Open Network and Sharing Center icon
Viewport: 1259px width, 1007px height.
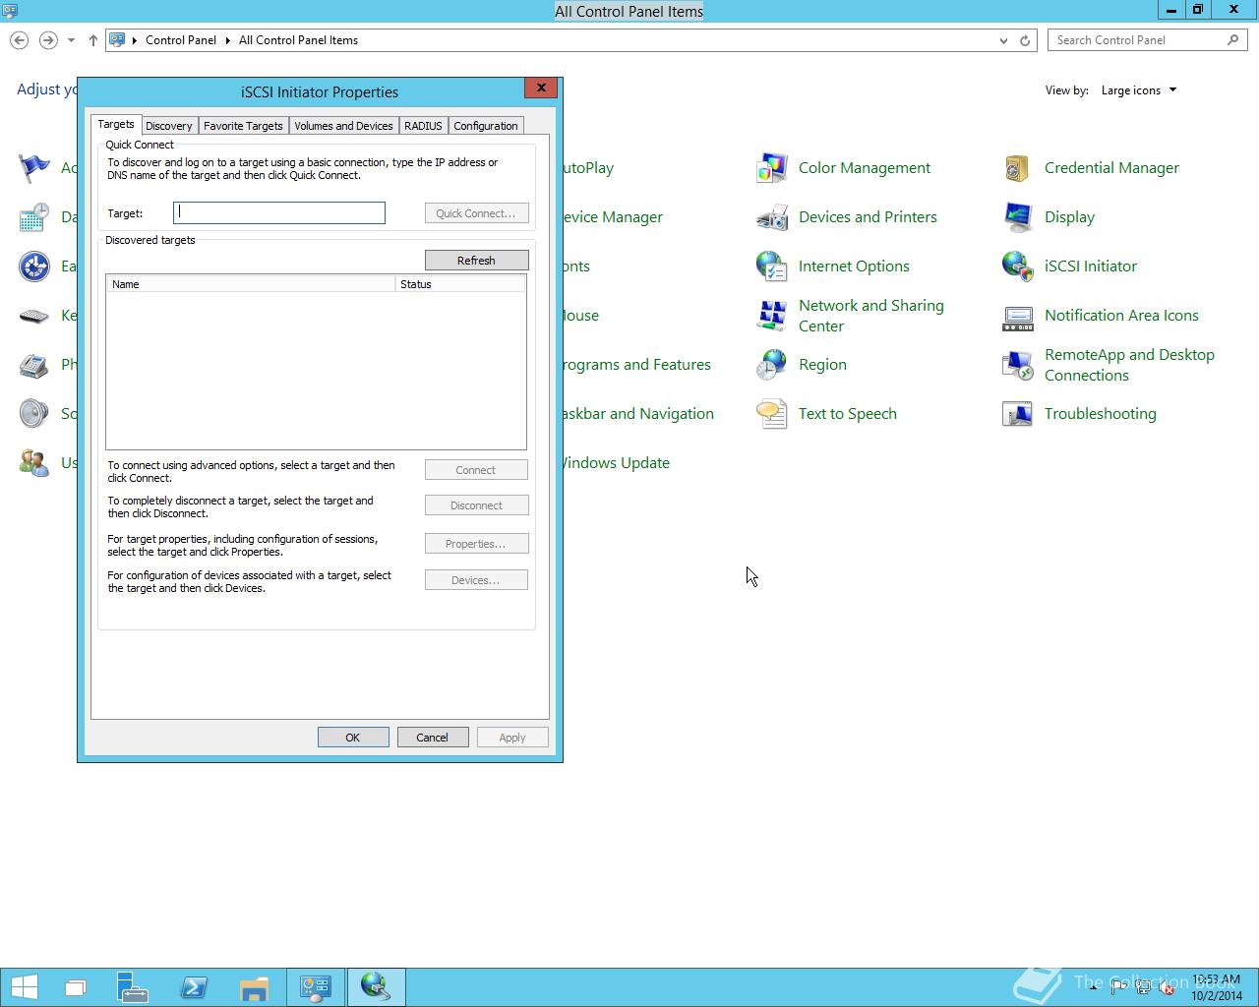click(x=772, y=316)
